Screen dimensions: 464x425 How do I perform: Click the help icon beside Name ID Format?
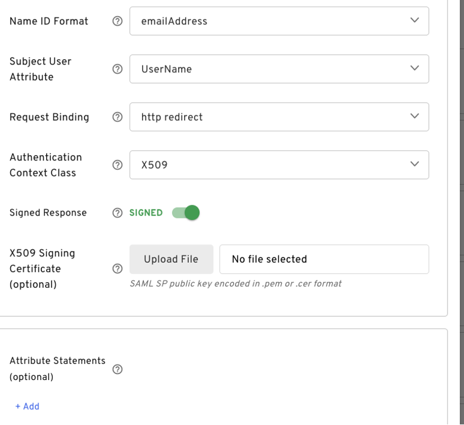[x=117, y=21]
